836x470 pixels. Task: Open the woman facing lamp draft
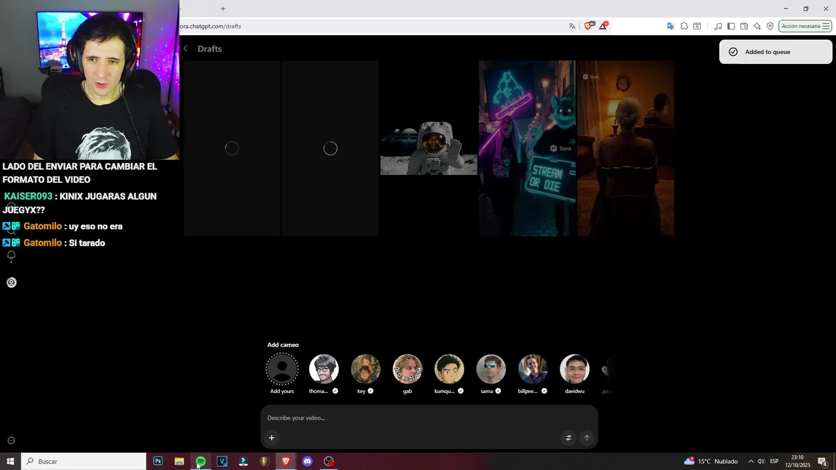point(626,148)
